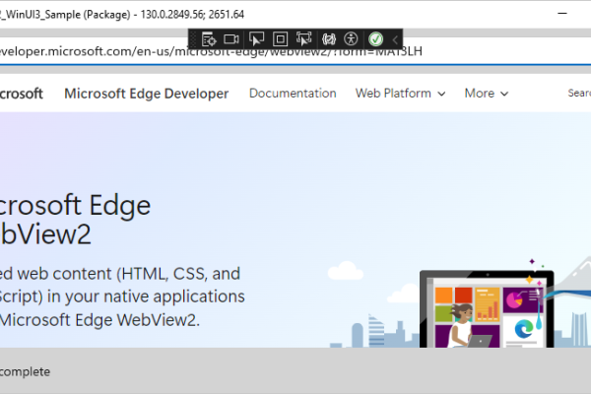This screenshot has width=591, height=394.
Task: Expand the More dropdown menu
Action: pos(486,94)
